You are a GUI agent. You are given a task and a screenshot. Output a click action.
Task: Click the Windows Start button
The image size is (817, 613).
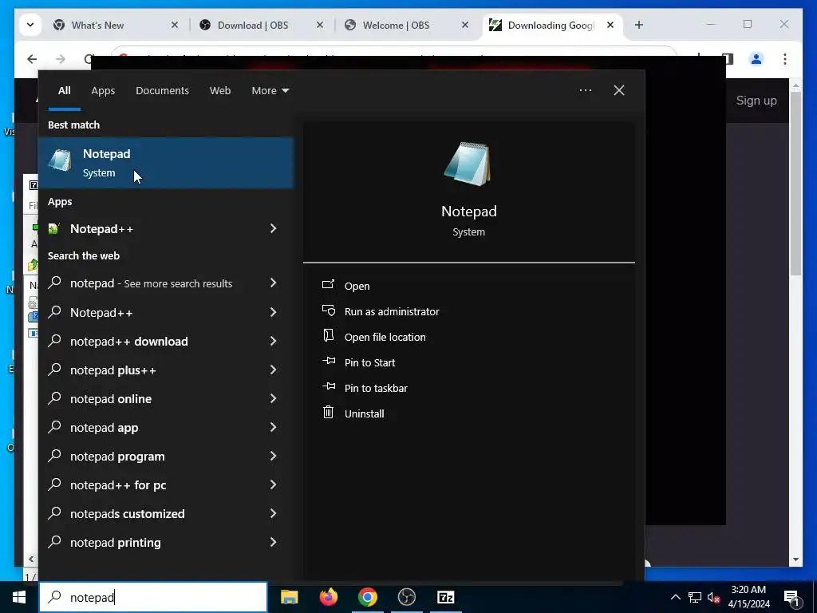(x=19, y=597)
